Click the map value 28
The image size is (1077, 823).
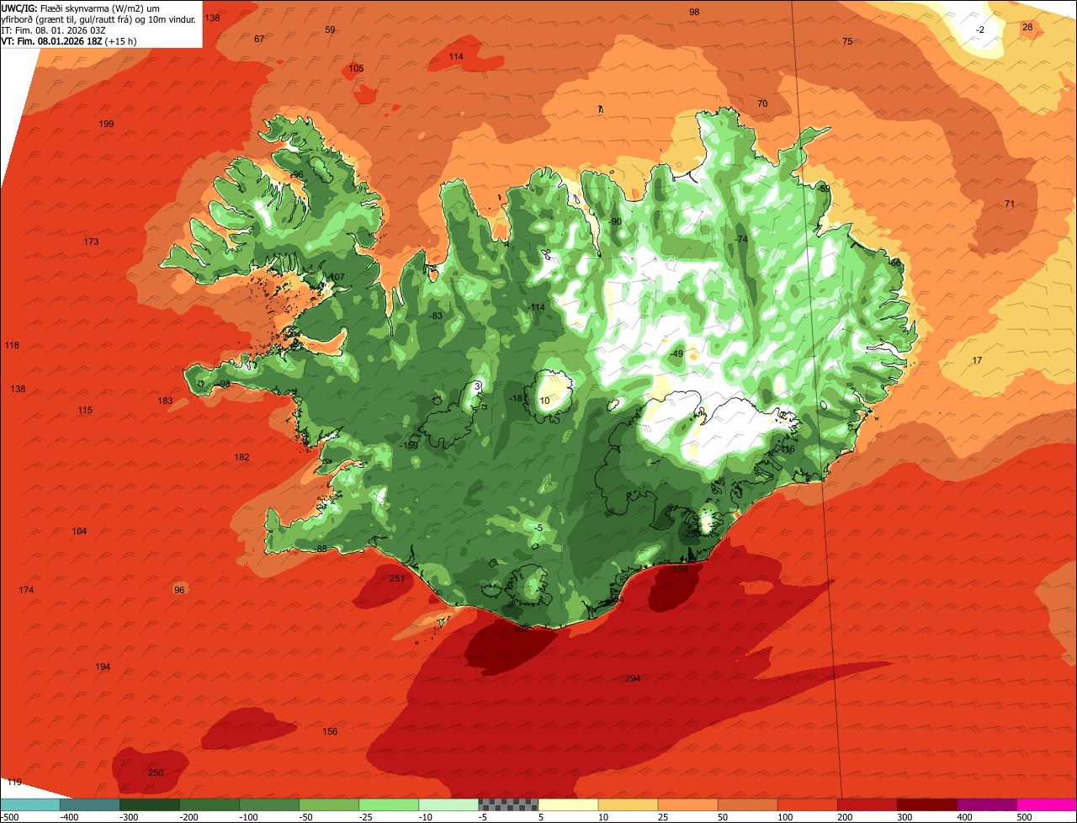[1027, 27]
